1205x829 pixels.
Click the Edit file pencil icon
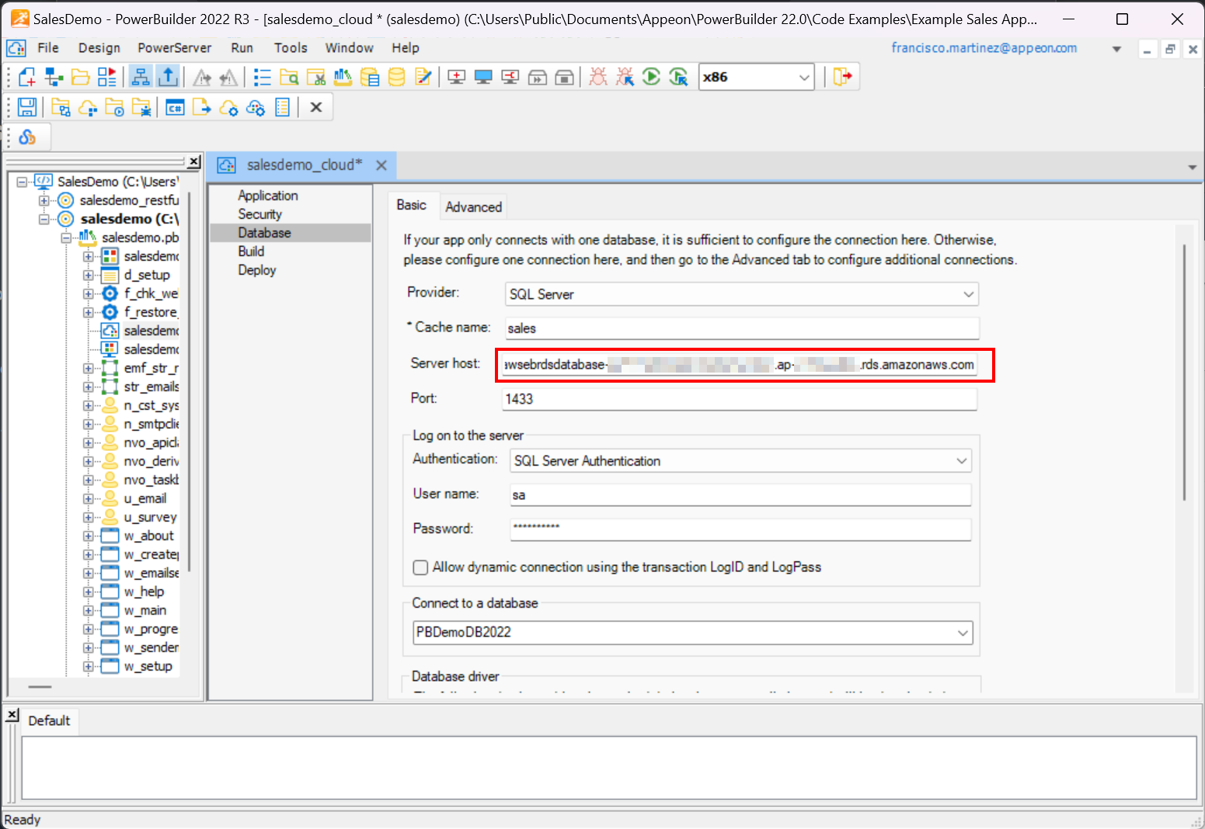pos(423,77)
